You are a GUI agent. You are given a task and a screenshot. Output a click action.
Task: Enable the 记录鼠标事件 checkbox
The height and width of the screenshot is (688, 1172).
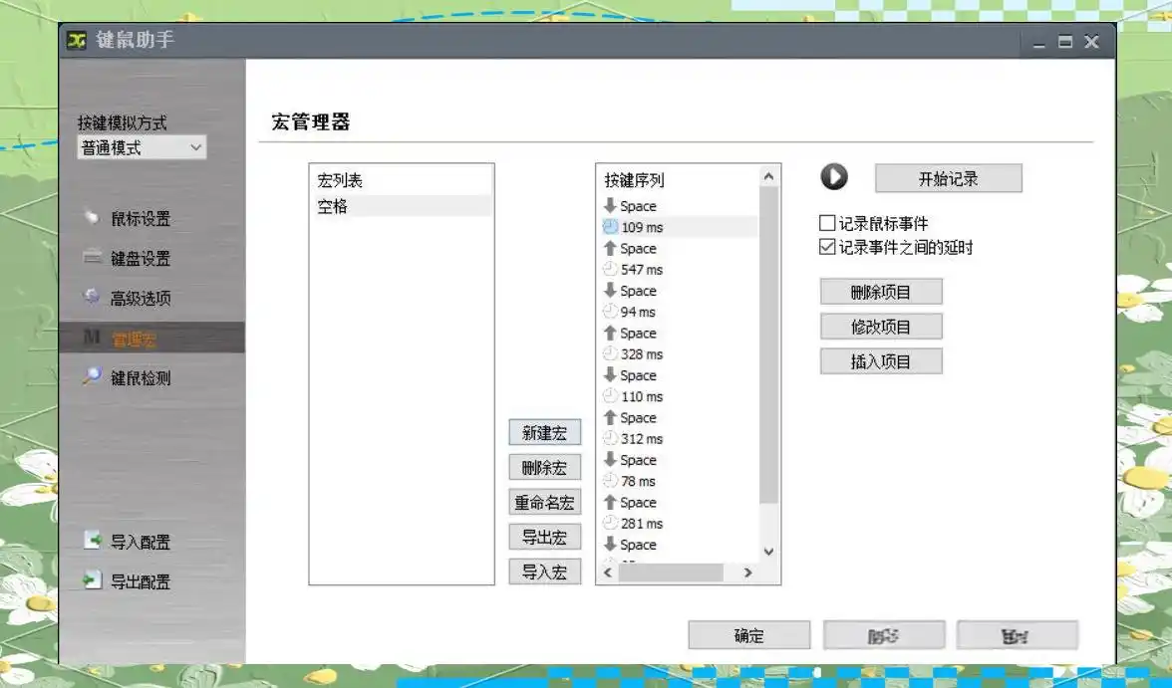(826, 224)
